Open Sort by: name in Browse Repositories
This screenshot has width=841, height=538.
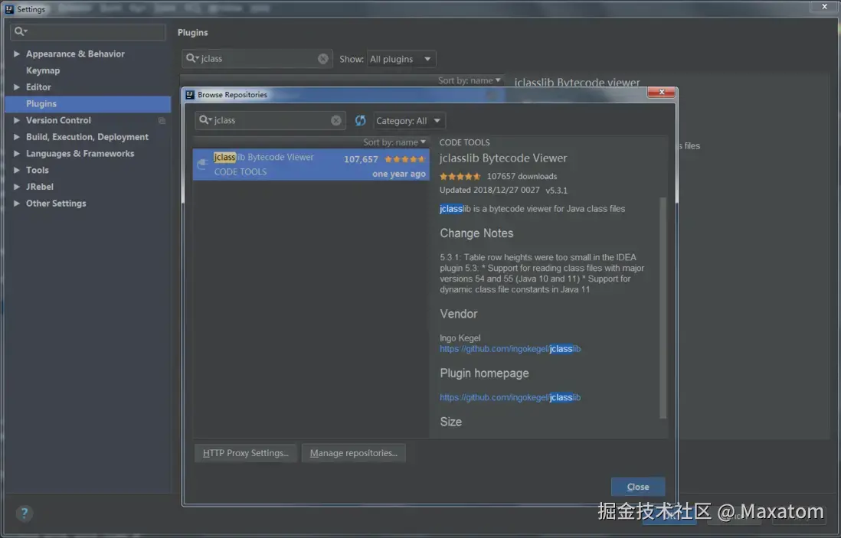pos(394,142)
